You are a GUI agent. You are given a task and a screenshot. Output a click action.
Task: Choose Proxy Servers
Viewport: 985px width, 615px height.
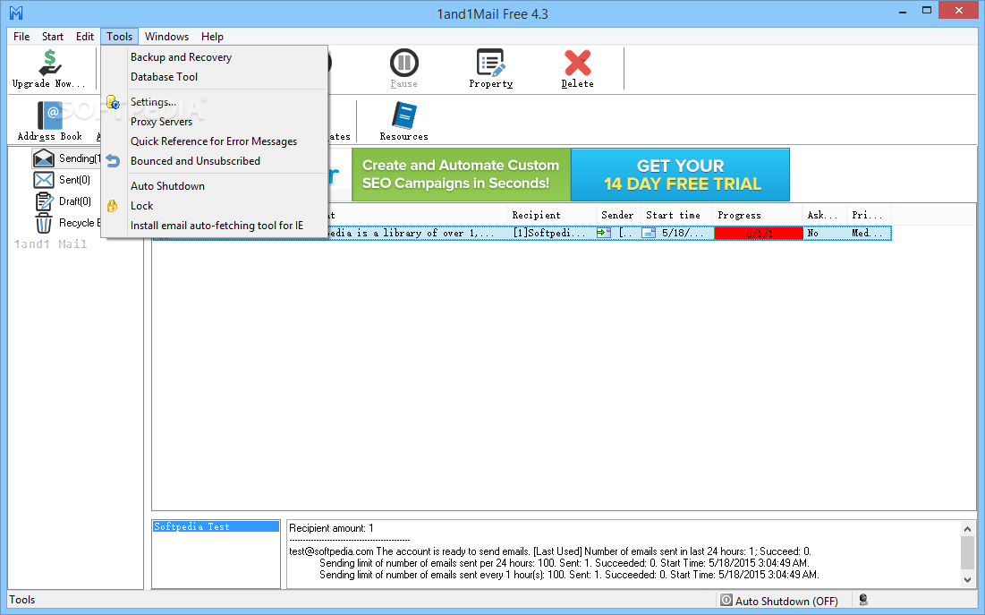tap(215, 122)
